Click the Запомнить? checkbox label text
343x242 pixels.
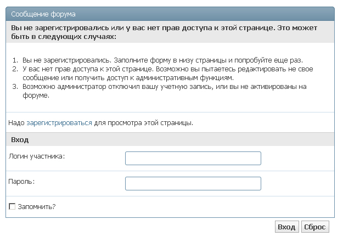pyautogui.click(x=37, y=206)
